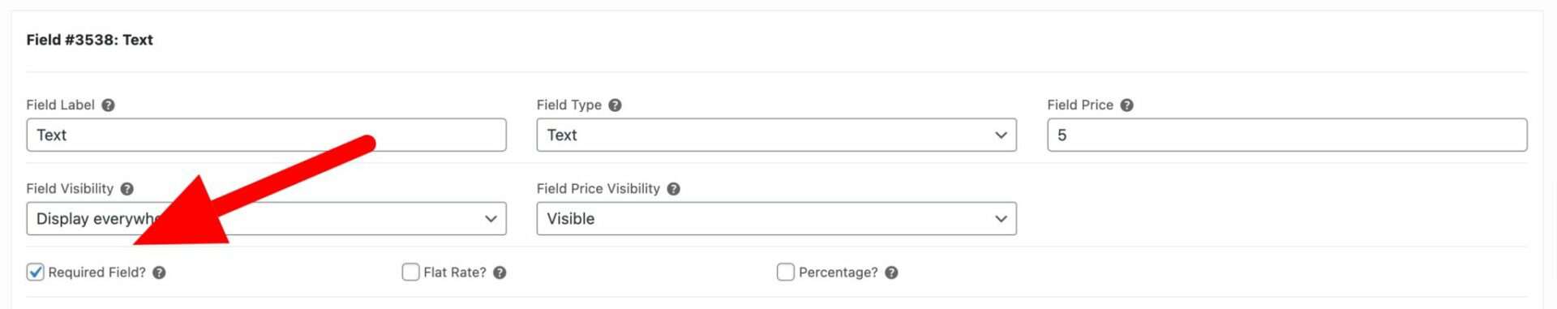Enable the Flat Rate checkbox
This screenshot has height=309, width=1557.
(410, 272)
